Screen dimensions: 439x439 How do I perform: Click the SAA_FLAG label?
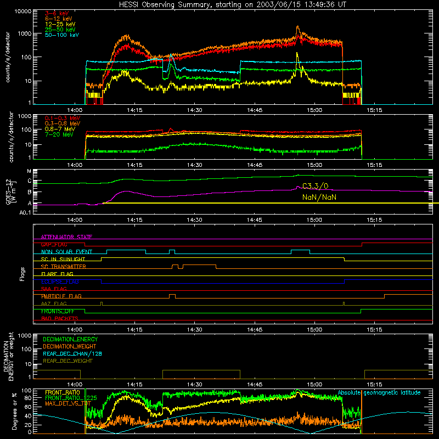click(x=54, y=289)
